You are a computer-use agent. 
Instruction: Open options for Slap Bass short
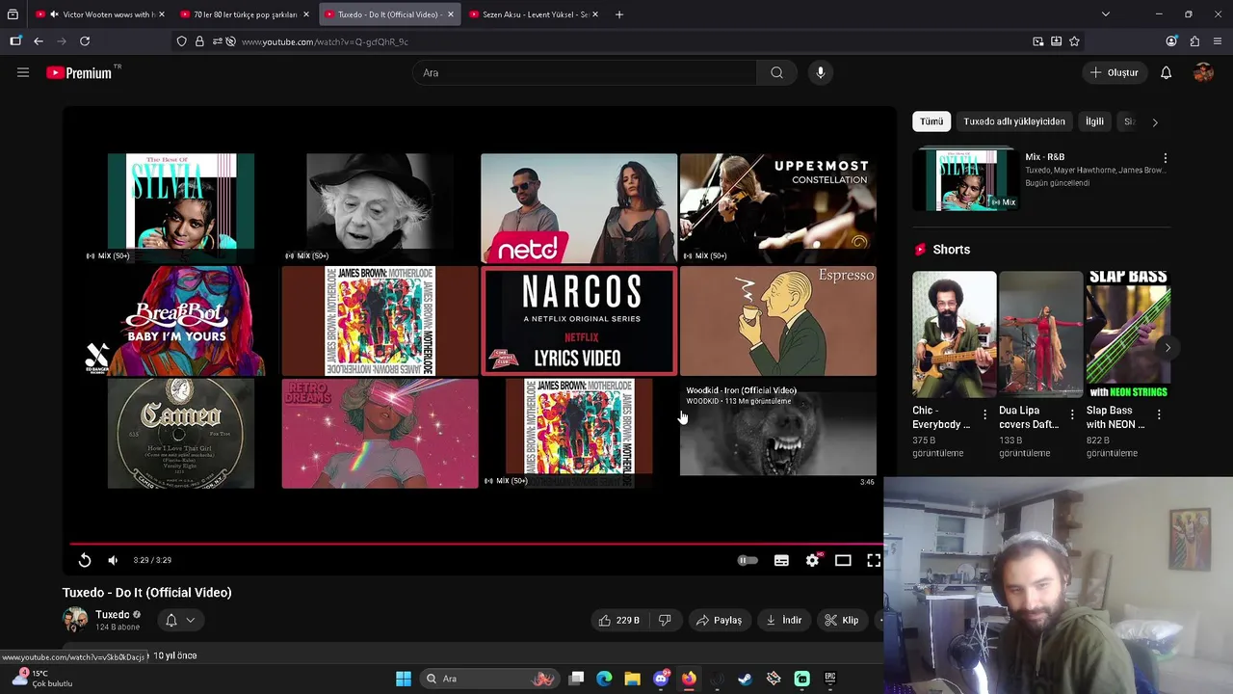point(1159,414)
